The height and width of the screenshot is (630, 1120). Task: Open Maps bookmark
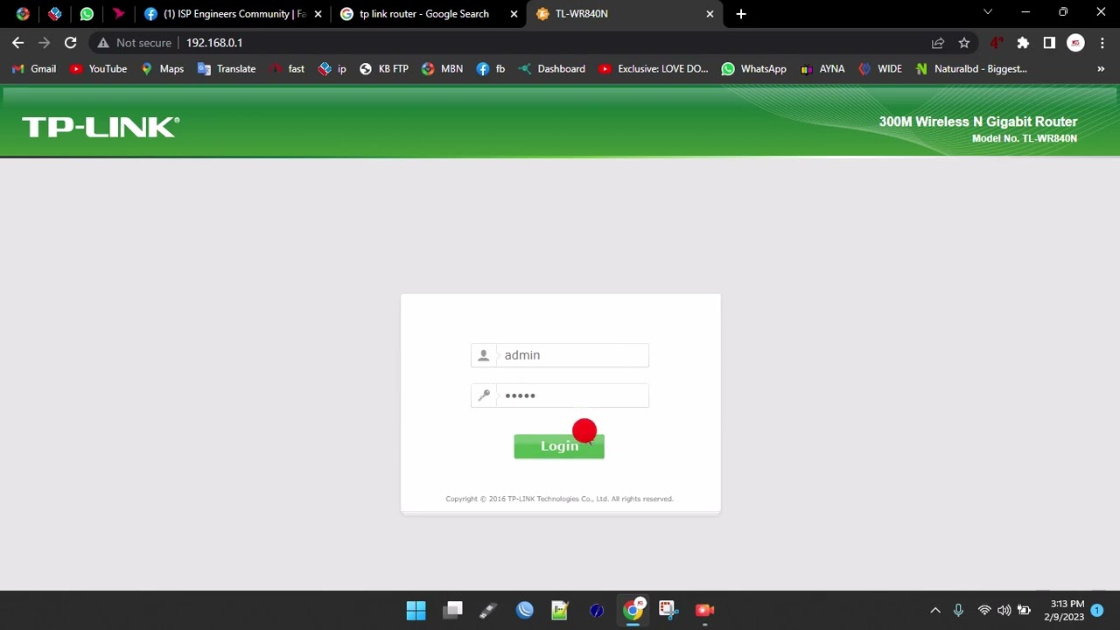[163, 69]
